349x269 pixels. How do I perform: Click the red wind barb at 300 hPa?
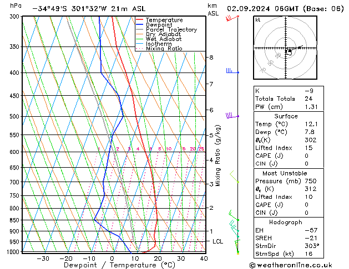(230, 18)
